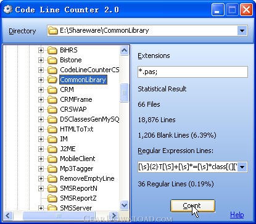Expand the CommonLibrary tree node
The width and height of the screenshot is (256, 224).
click(41, 80)
